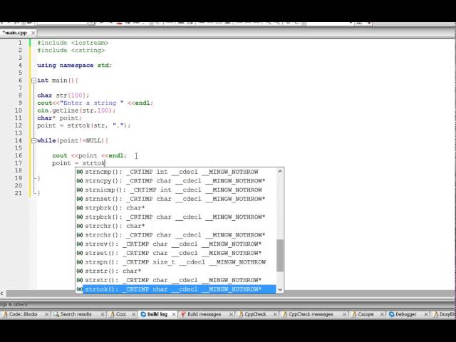This screenshot has height=342, width=456.
Task: Click line number 17 in the margin
Action: pos(19,163)
